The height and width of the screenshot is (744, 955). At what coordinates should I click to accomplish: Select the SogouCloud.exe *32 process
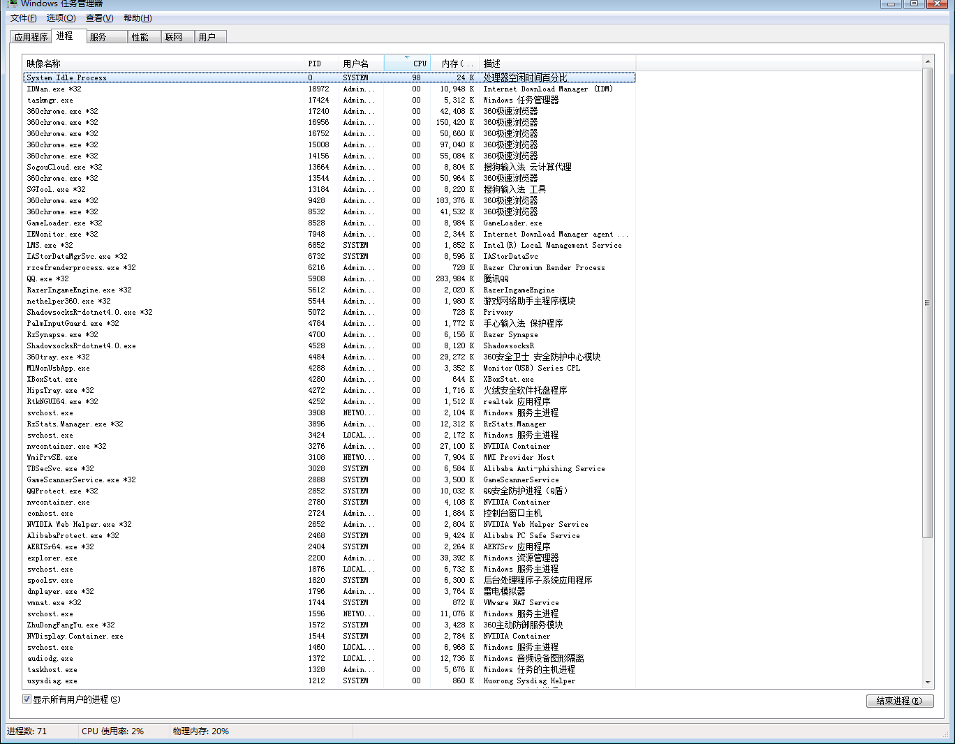[x=330, y=167]
